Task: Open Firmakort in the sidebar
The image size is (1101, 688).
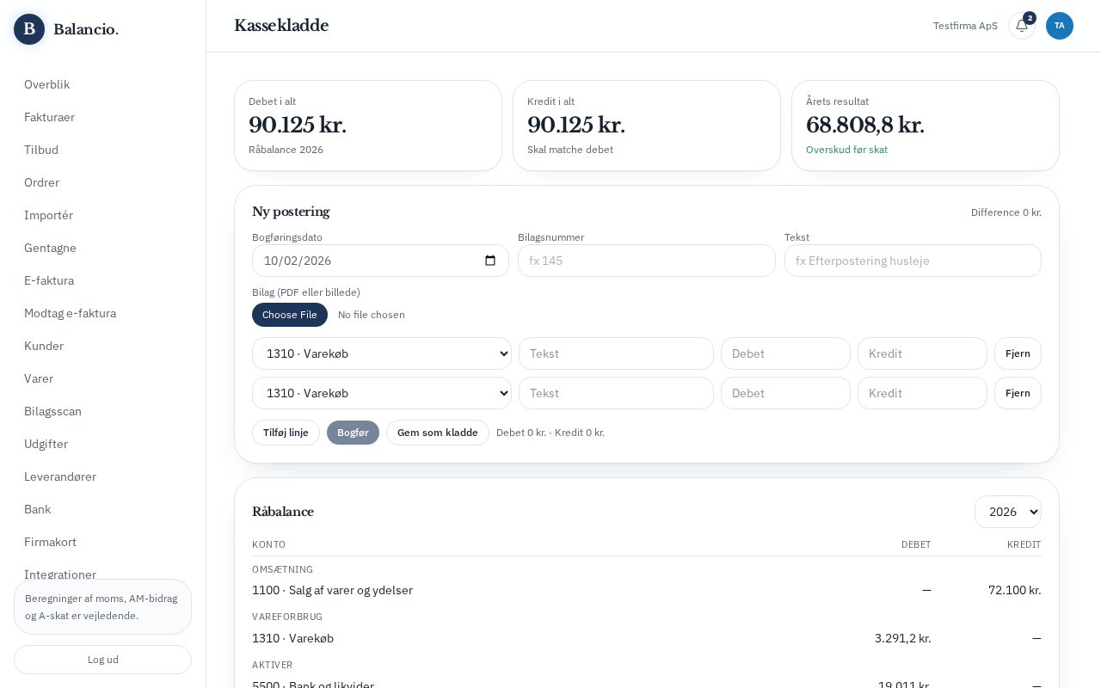Action: (x=103, y=542)
